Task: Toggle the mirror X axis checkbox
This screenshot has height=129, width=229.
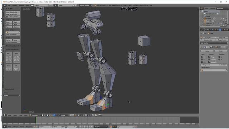Action: pyautogui.click(x=202, y=57)
